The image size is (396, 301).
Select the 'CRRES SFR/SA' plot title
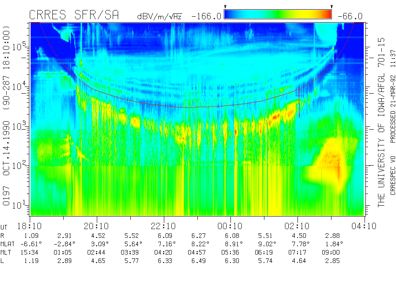tap(74, 15)
